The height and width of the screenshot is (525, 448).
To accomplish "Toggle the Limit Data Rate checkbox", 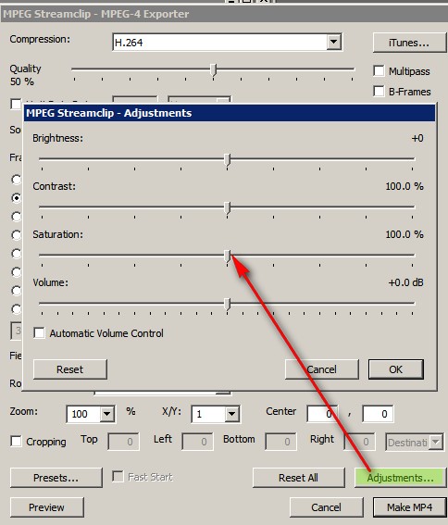I will pos(16,104).
